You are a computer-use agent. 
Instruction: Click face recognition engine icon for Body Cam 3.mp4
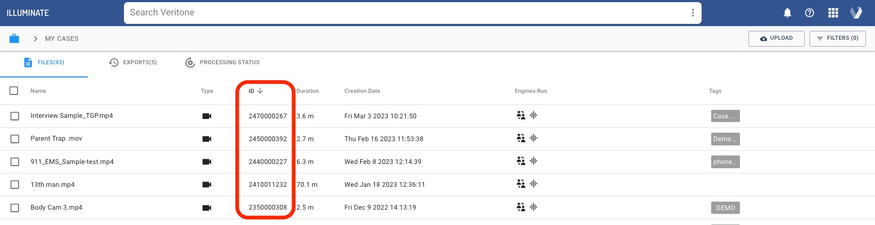click(521, 207)
